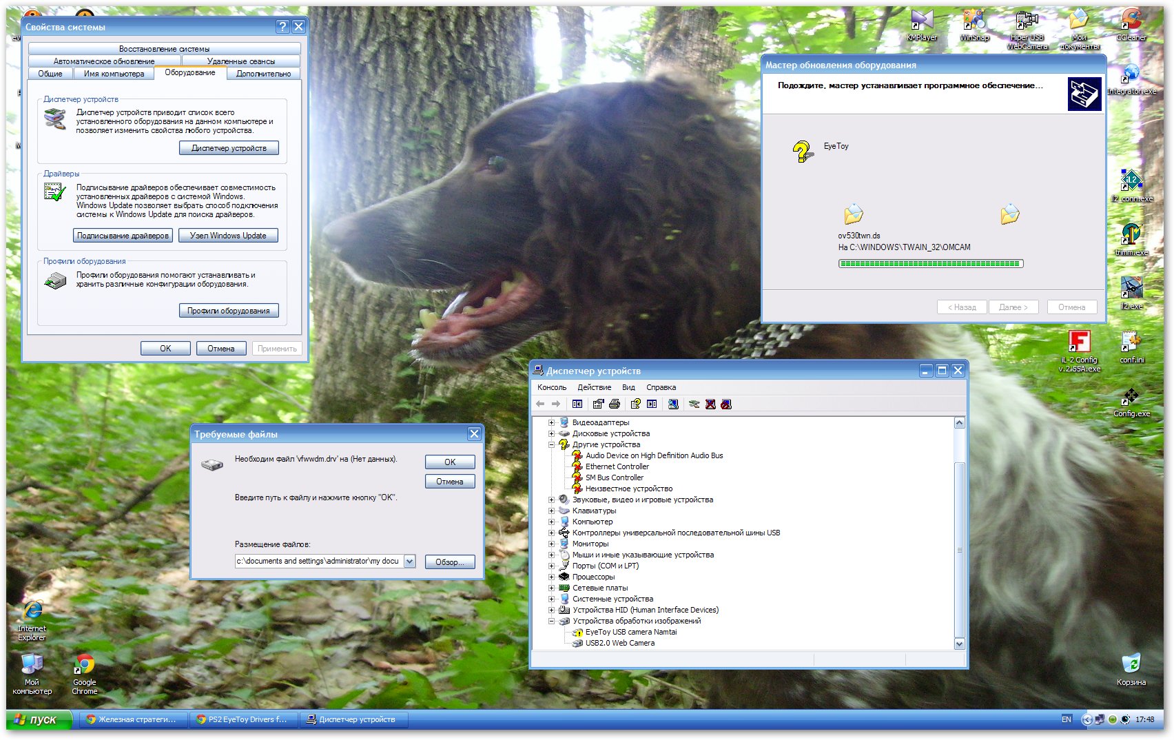The image size is (1174, 740).
Task: Switch to the Восстановление системы tab
Action: [164, 49]
